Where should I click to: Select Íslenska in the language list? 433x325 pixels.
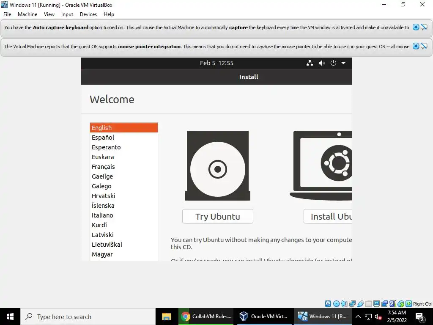tap(124, 205)
